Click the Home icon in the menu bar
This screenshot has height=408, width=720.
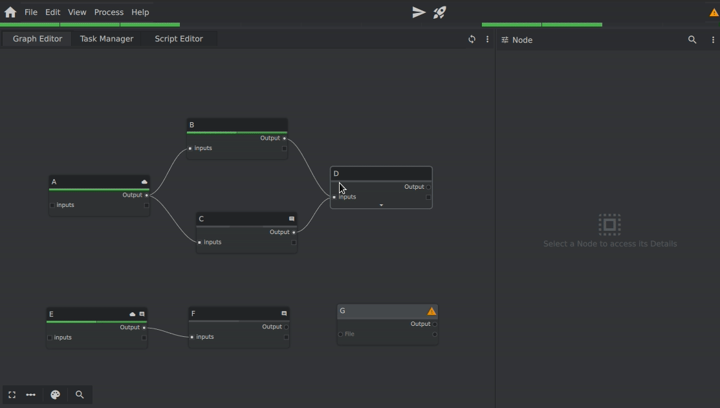(10, 12)
